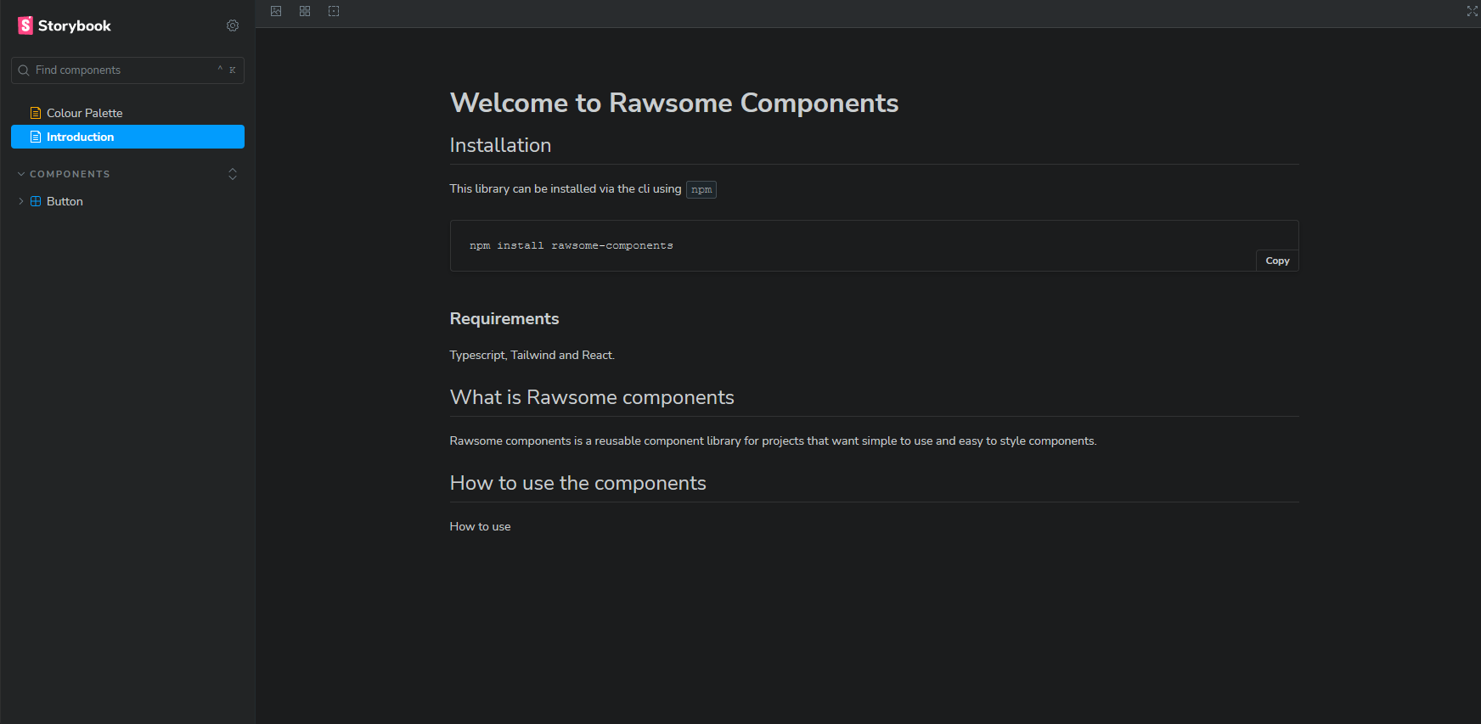Click the Storybook logo
1481x724 pixels.
65,25
